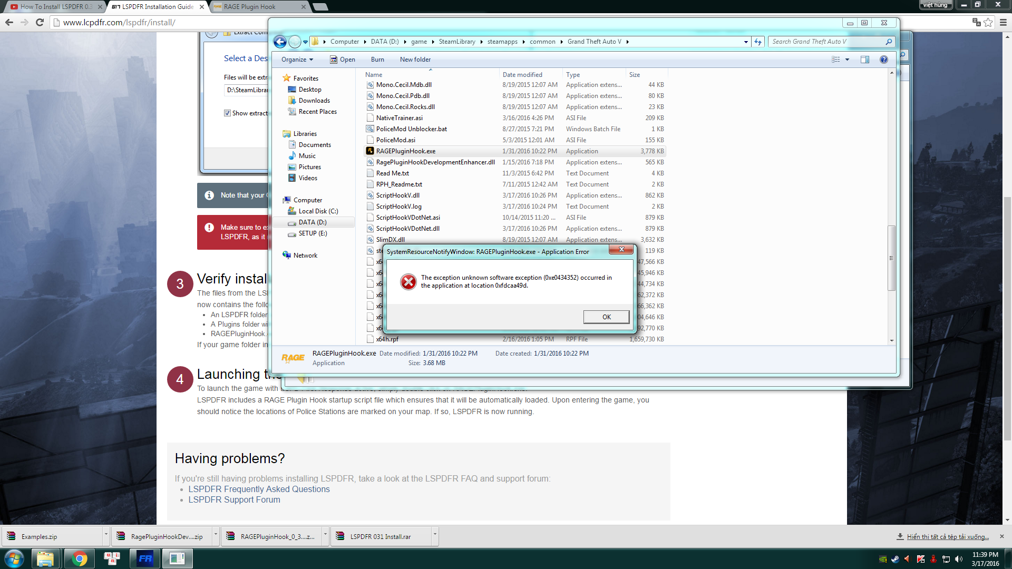Image resolution: width=1012 pixels, height=569 pixels.
Task: Click the refresh icon beside address bar
Action: coord(758,42)
